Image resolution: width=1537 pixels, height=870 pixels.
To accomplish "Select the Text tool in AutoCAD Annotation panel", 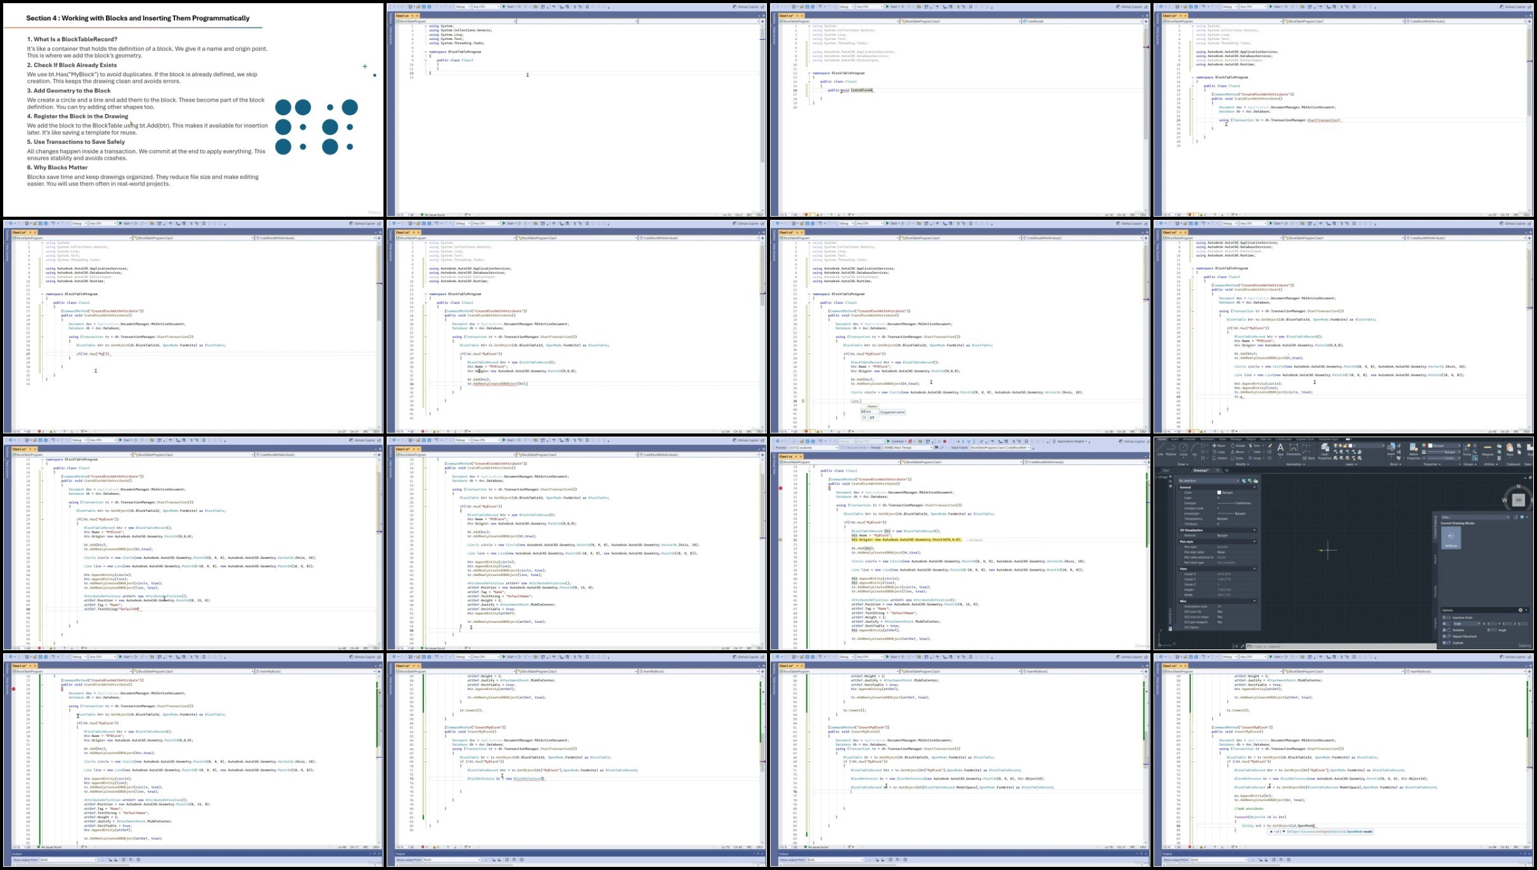I will point(1280,449).
